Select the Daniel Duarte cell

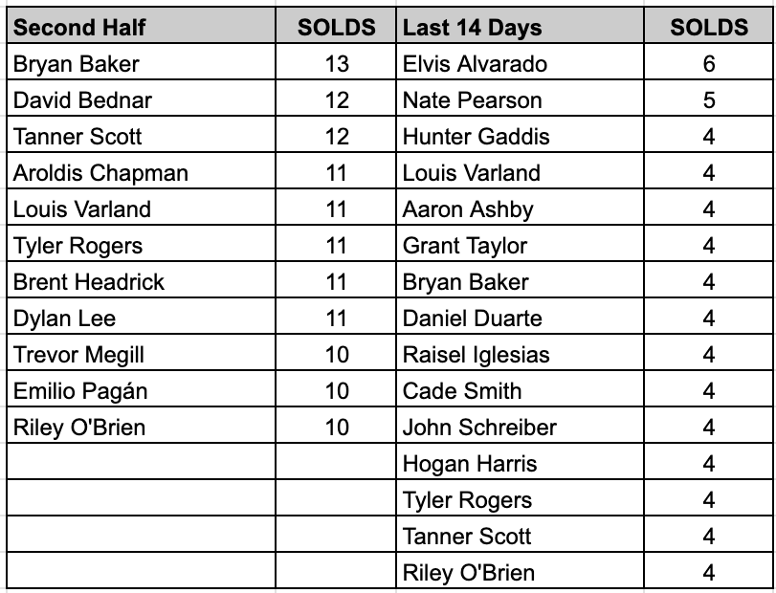[x=520, y=317]
